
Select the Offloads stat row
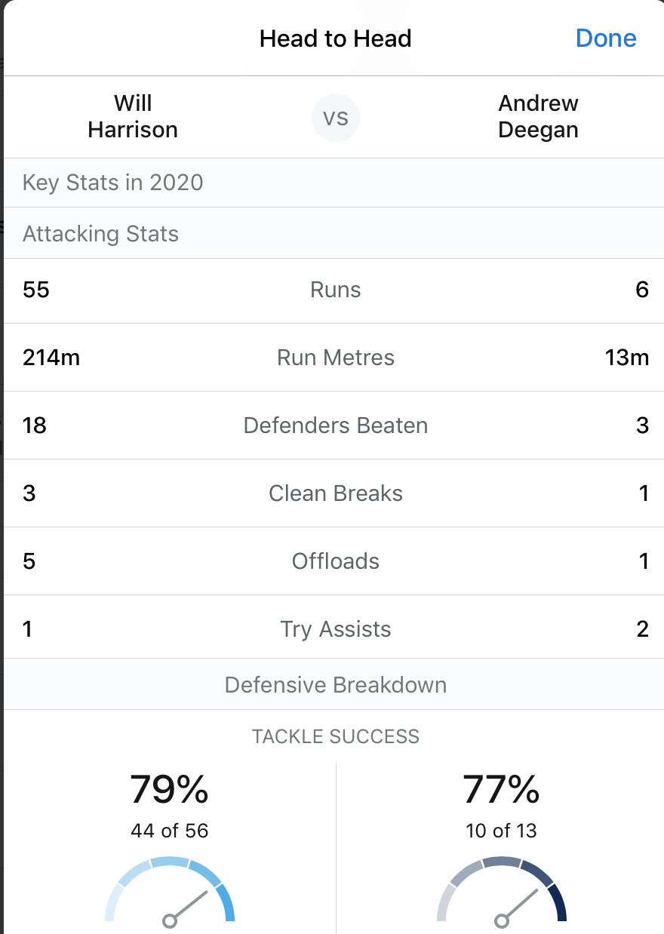(x=336, y=561)
